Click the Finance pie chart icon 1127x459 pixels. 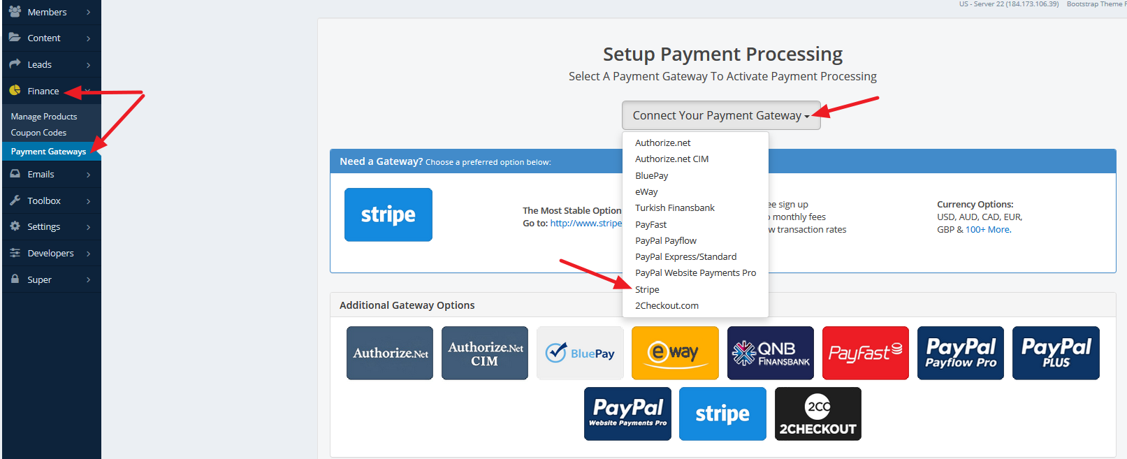[15, 90]
